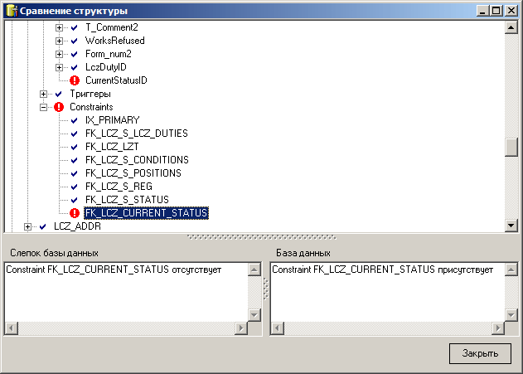Click red error icon beside FK_LCZ_CURRENT_STATUS

pyautogui.click(x=75, y=213)
